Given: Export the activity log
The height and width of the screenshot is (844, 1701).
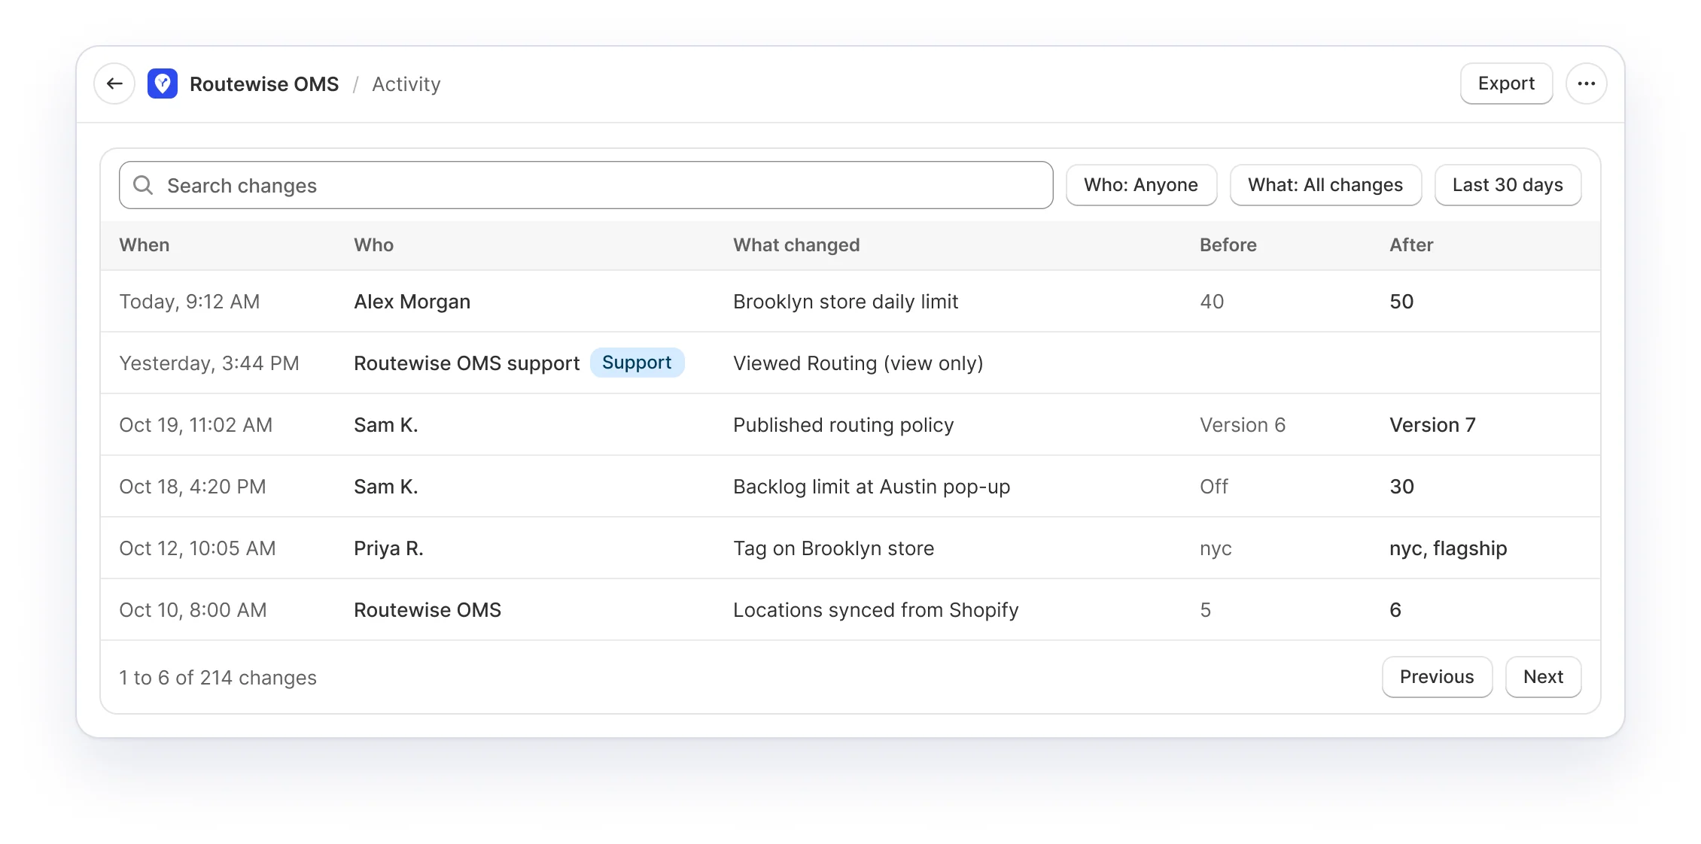Looking at the screenshot, I should 1506,83.
